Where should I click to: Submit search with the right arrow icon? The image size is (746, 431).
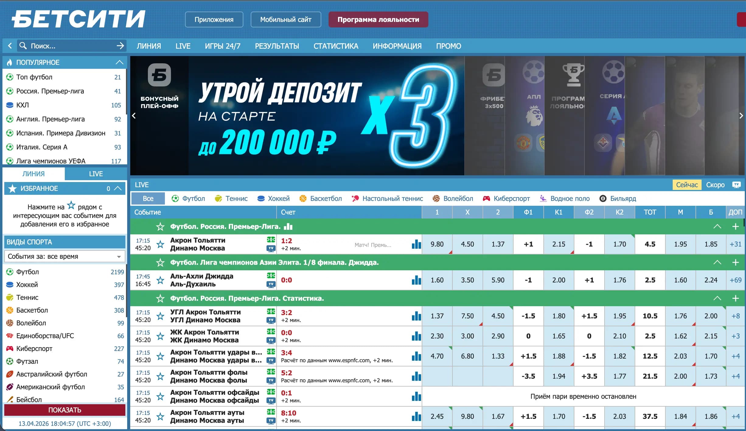point(120,46)
